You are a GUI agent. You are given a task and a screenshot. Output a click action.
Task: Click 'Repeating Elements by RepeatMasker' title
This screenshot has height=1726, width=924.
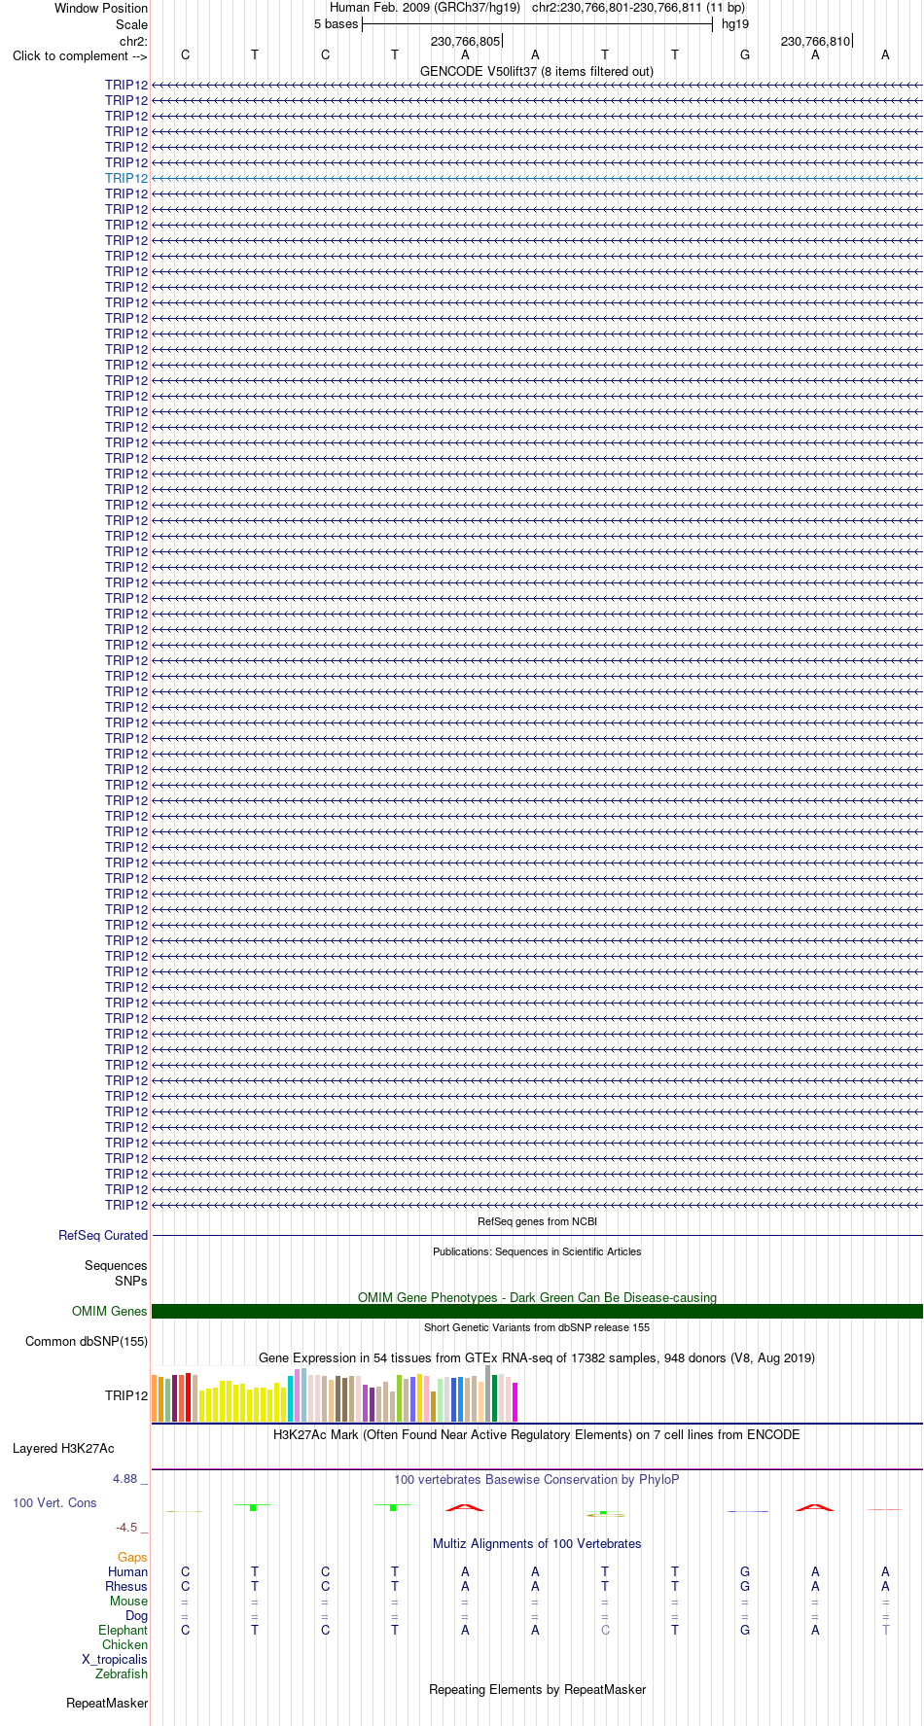click(x=537, y=1689)
